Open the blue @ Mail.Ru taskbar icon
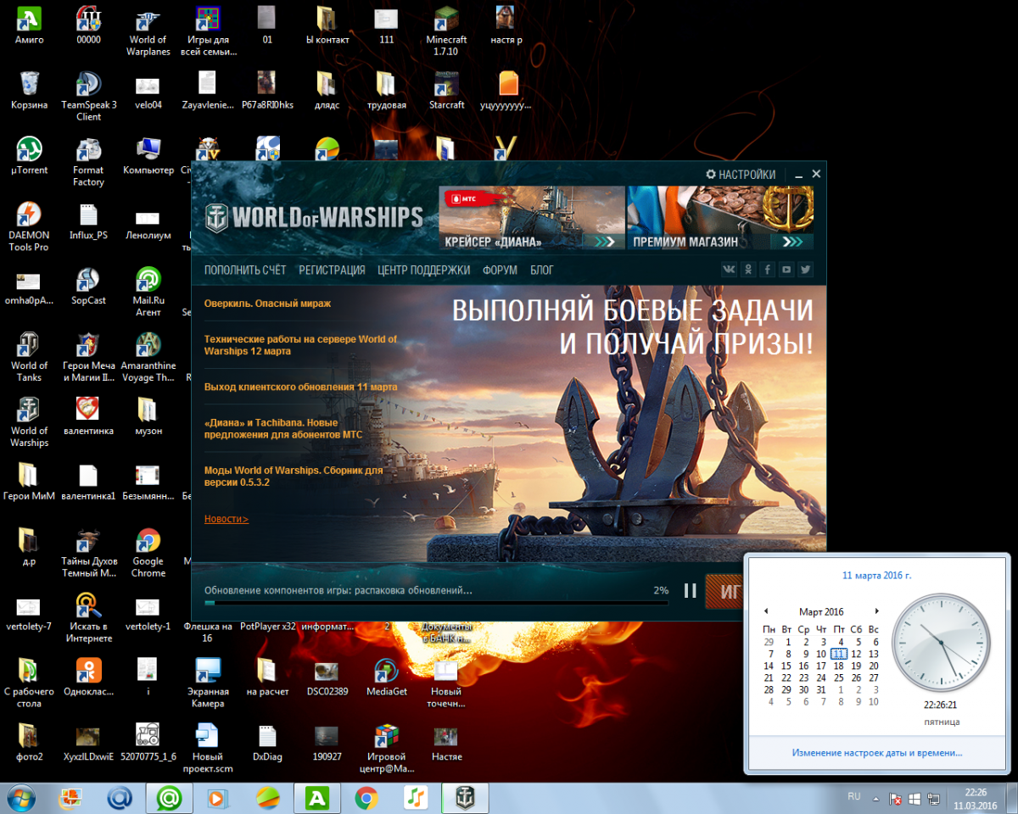 point(120,798)
